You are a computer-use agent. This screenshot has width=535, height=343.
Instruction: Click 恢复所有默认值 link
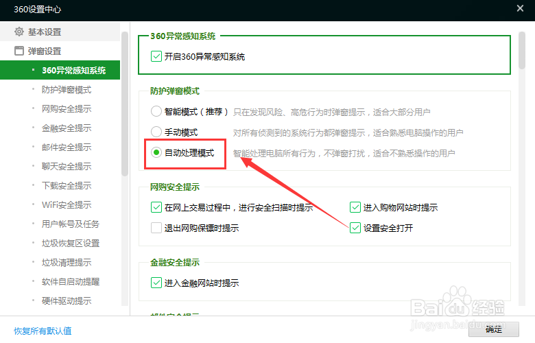coord(43,331)
